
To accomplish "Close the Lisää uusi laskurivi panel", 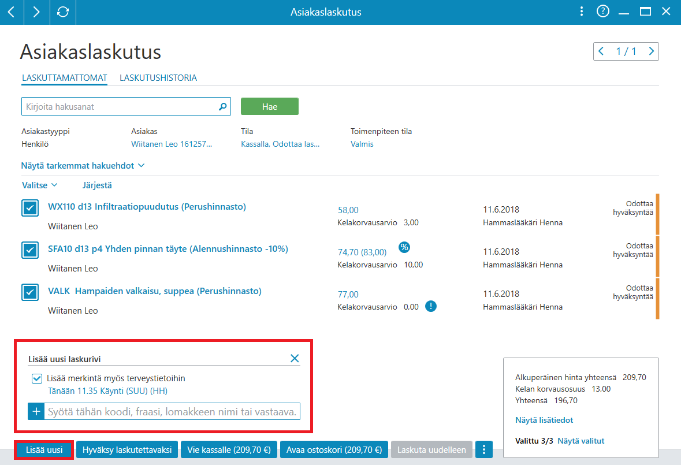I will pyautogui.click(x=295, y=358).
